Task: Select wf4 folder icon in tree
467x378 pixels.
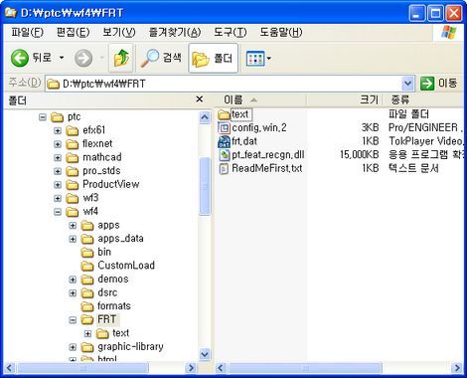Action: 73,212
